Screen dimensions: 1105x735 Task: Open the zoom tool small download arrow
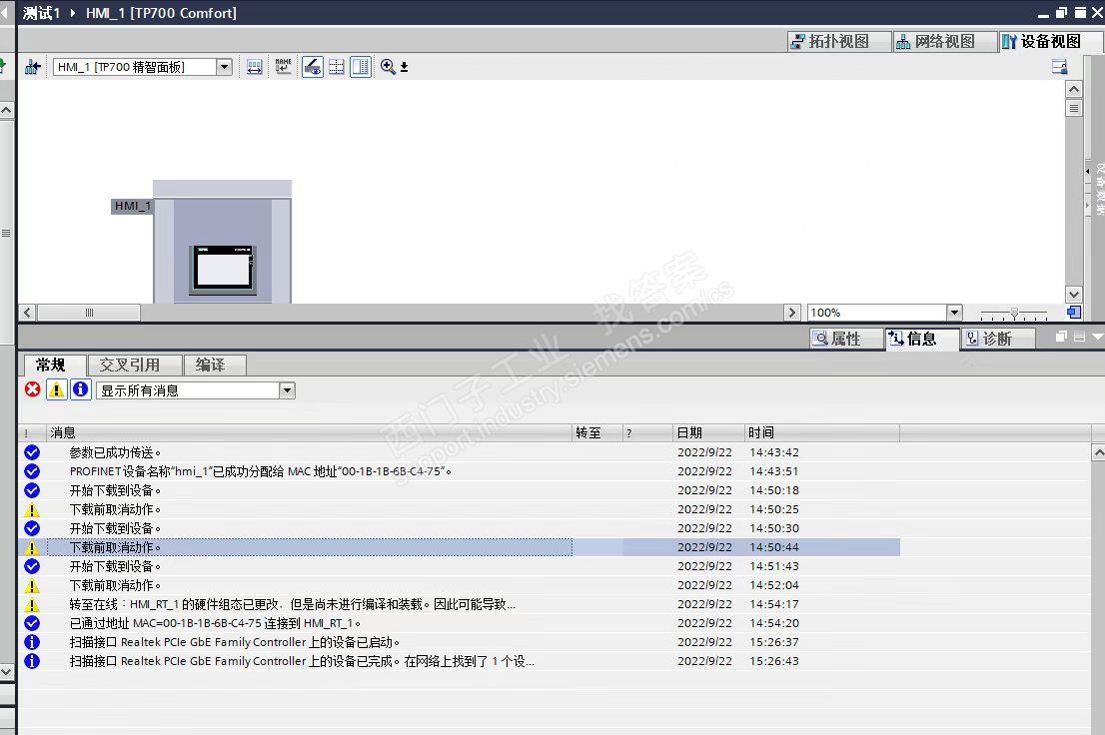click(405, 67)
